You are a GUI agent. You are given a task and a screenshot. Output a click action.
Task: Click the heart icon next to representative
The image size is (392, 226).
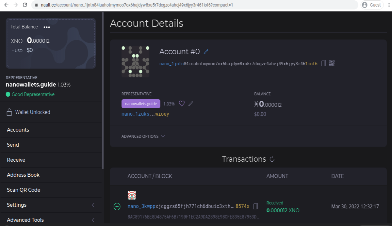pos(182,104)
